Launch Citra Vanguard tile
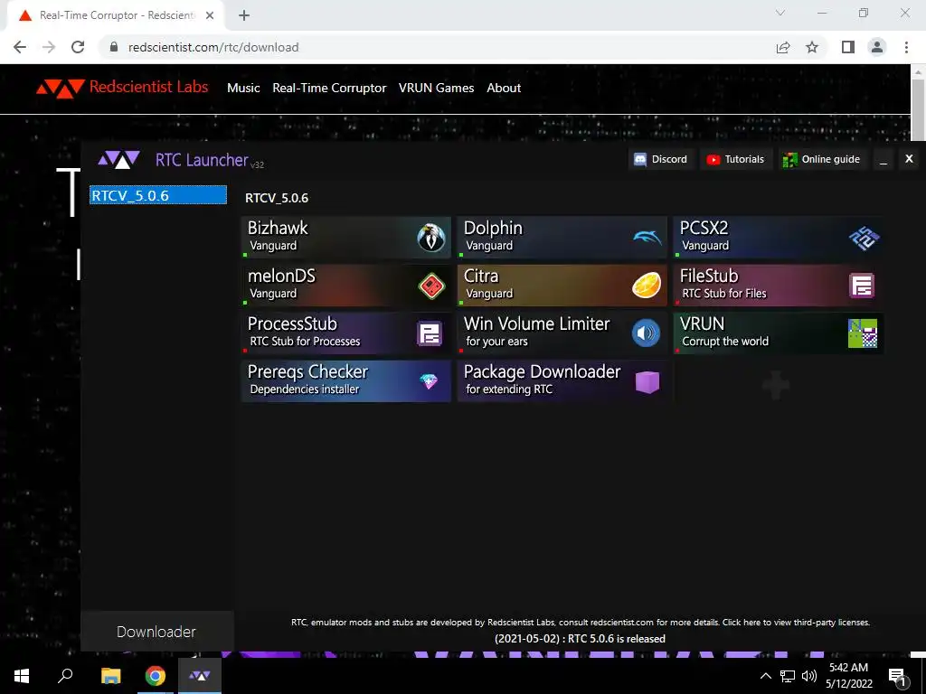 pos(562,286)
